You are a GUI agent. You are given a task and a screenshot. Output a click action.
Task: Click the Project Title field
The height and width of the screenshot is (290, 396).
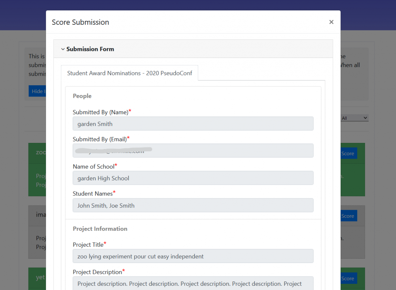click(193, 256)
